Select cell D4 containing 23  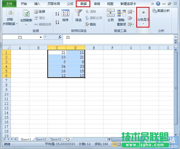coord(75,66)
